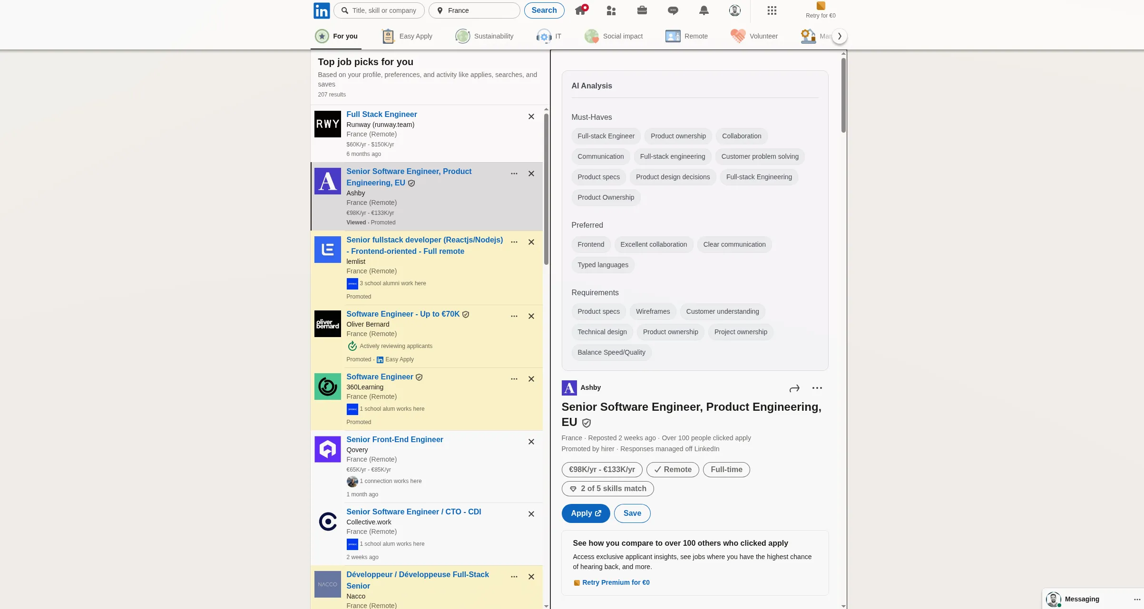The height and width of the screenshot is (609, 1144).
Task: Open the overflow menu on the job details panel
Action: pos(817,388)
